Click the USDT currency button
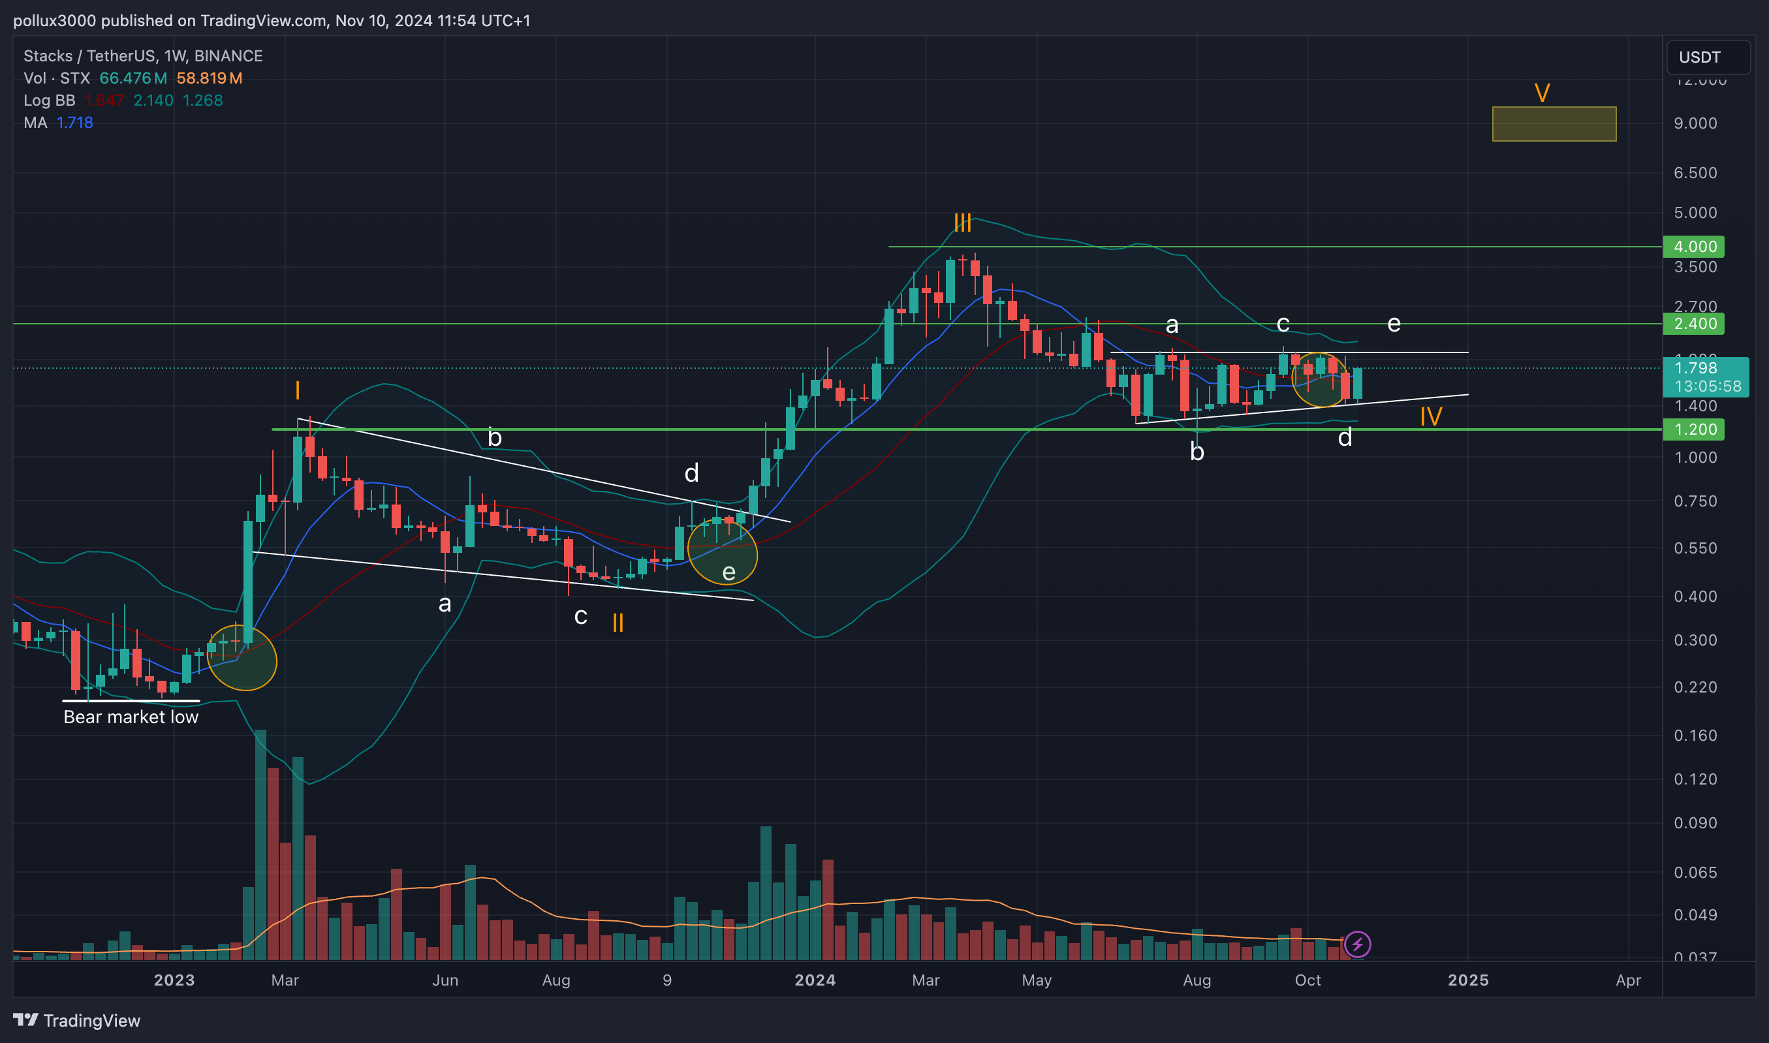This screenshot has width=1769, height=1043. pyautogui.click(x=1708, y=57)
